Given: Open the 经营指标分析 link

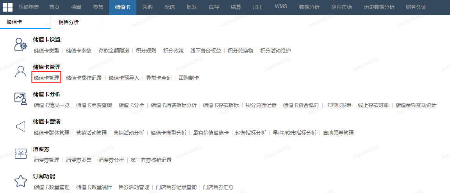Looking at the screenshot, I should pos(251,133).
